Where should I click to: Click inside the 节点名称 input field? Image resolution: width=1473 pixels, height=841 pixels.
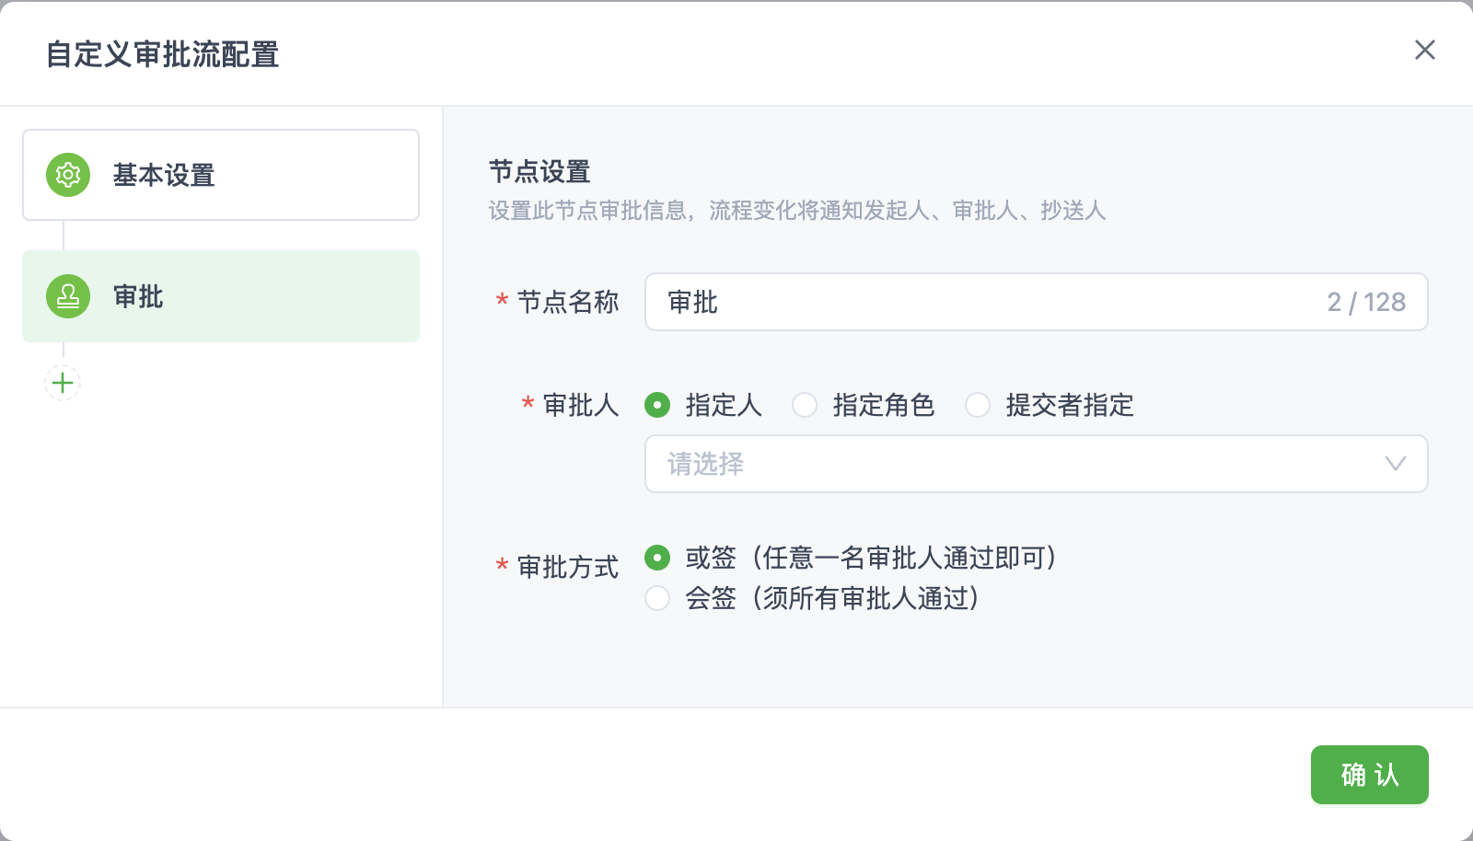(x=921, y=302)
